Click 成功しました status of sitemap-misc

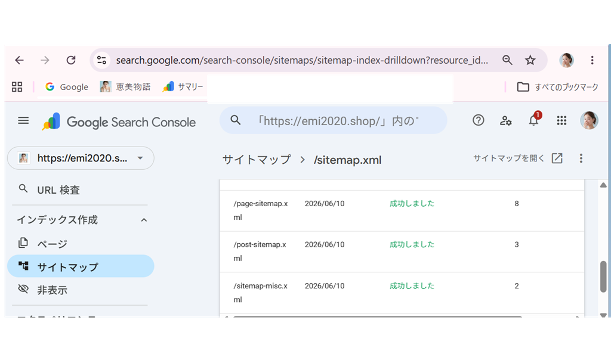click(x=412, y=285)
